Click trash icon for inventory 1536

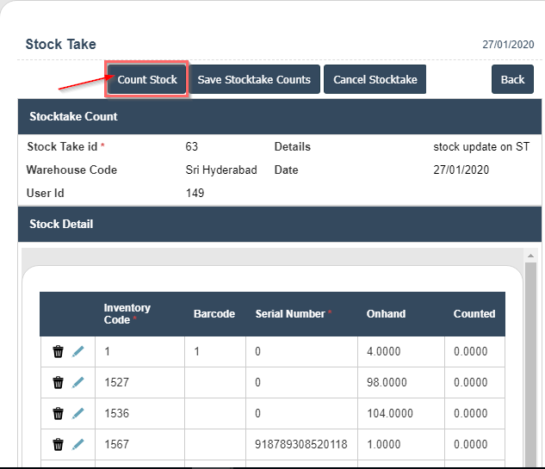click(x=59, y=413)
